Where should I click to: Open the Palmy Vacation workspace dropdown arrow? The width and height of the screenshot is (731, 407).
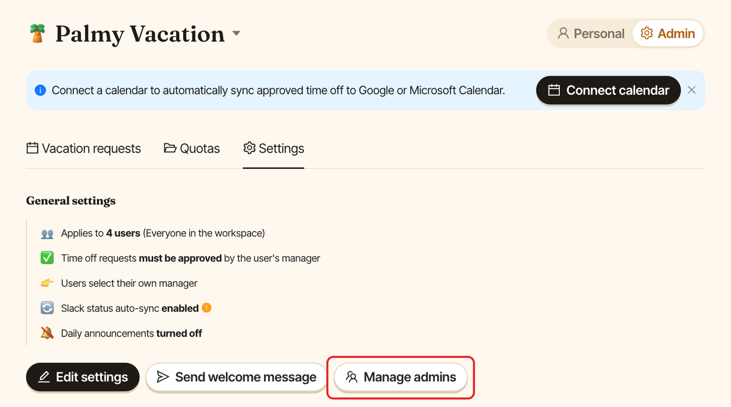click(x=236, y=33)
